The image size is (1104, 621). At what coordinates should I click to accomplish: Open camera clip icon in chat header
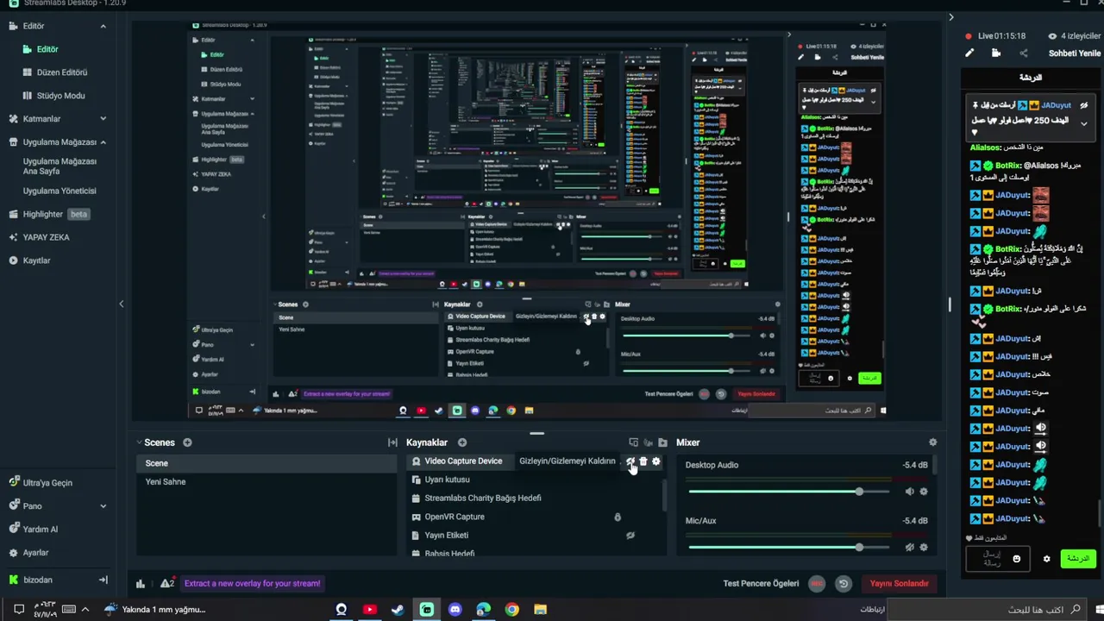pos(996,53)
